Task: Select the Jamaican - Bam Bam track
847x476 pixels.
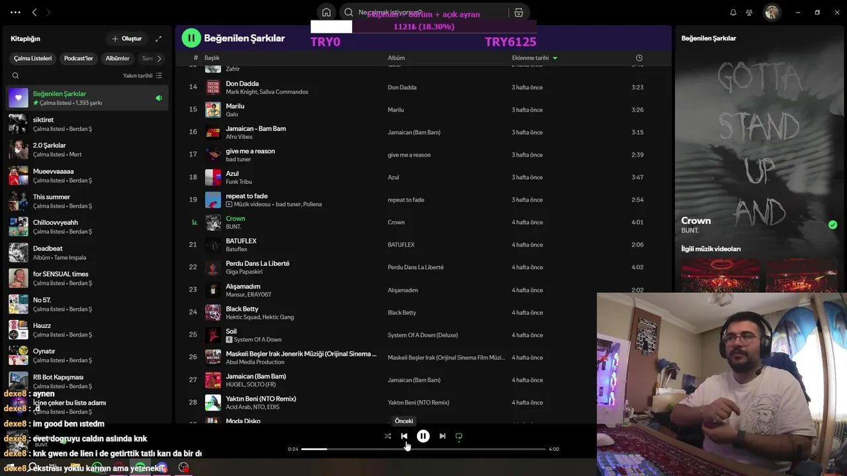Action: (x=255, y=128)
